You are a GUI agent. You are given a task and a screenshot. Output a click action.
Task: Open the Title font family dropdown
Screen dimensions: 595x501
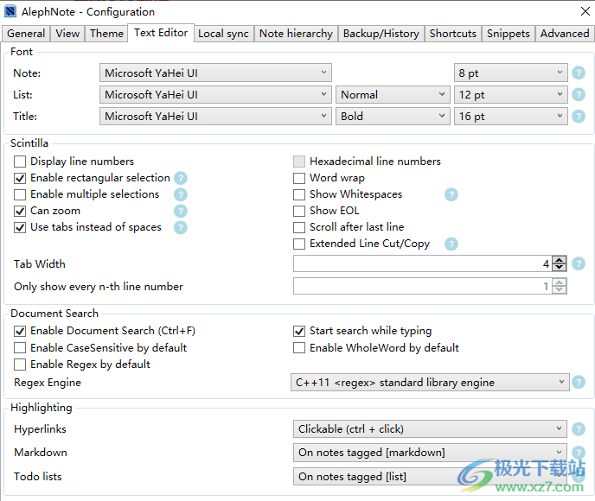tap(215, 117)
